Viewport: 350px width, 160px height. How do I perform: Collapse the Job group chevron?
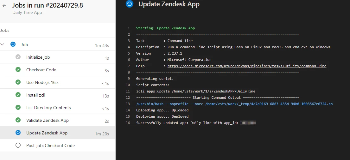(x=3, y=44)
